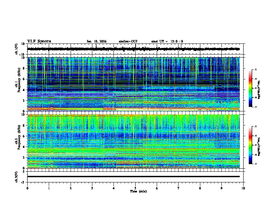
Task: Click the ch.2 spectrogram color scale bar
Action: click(250, 145)
